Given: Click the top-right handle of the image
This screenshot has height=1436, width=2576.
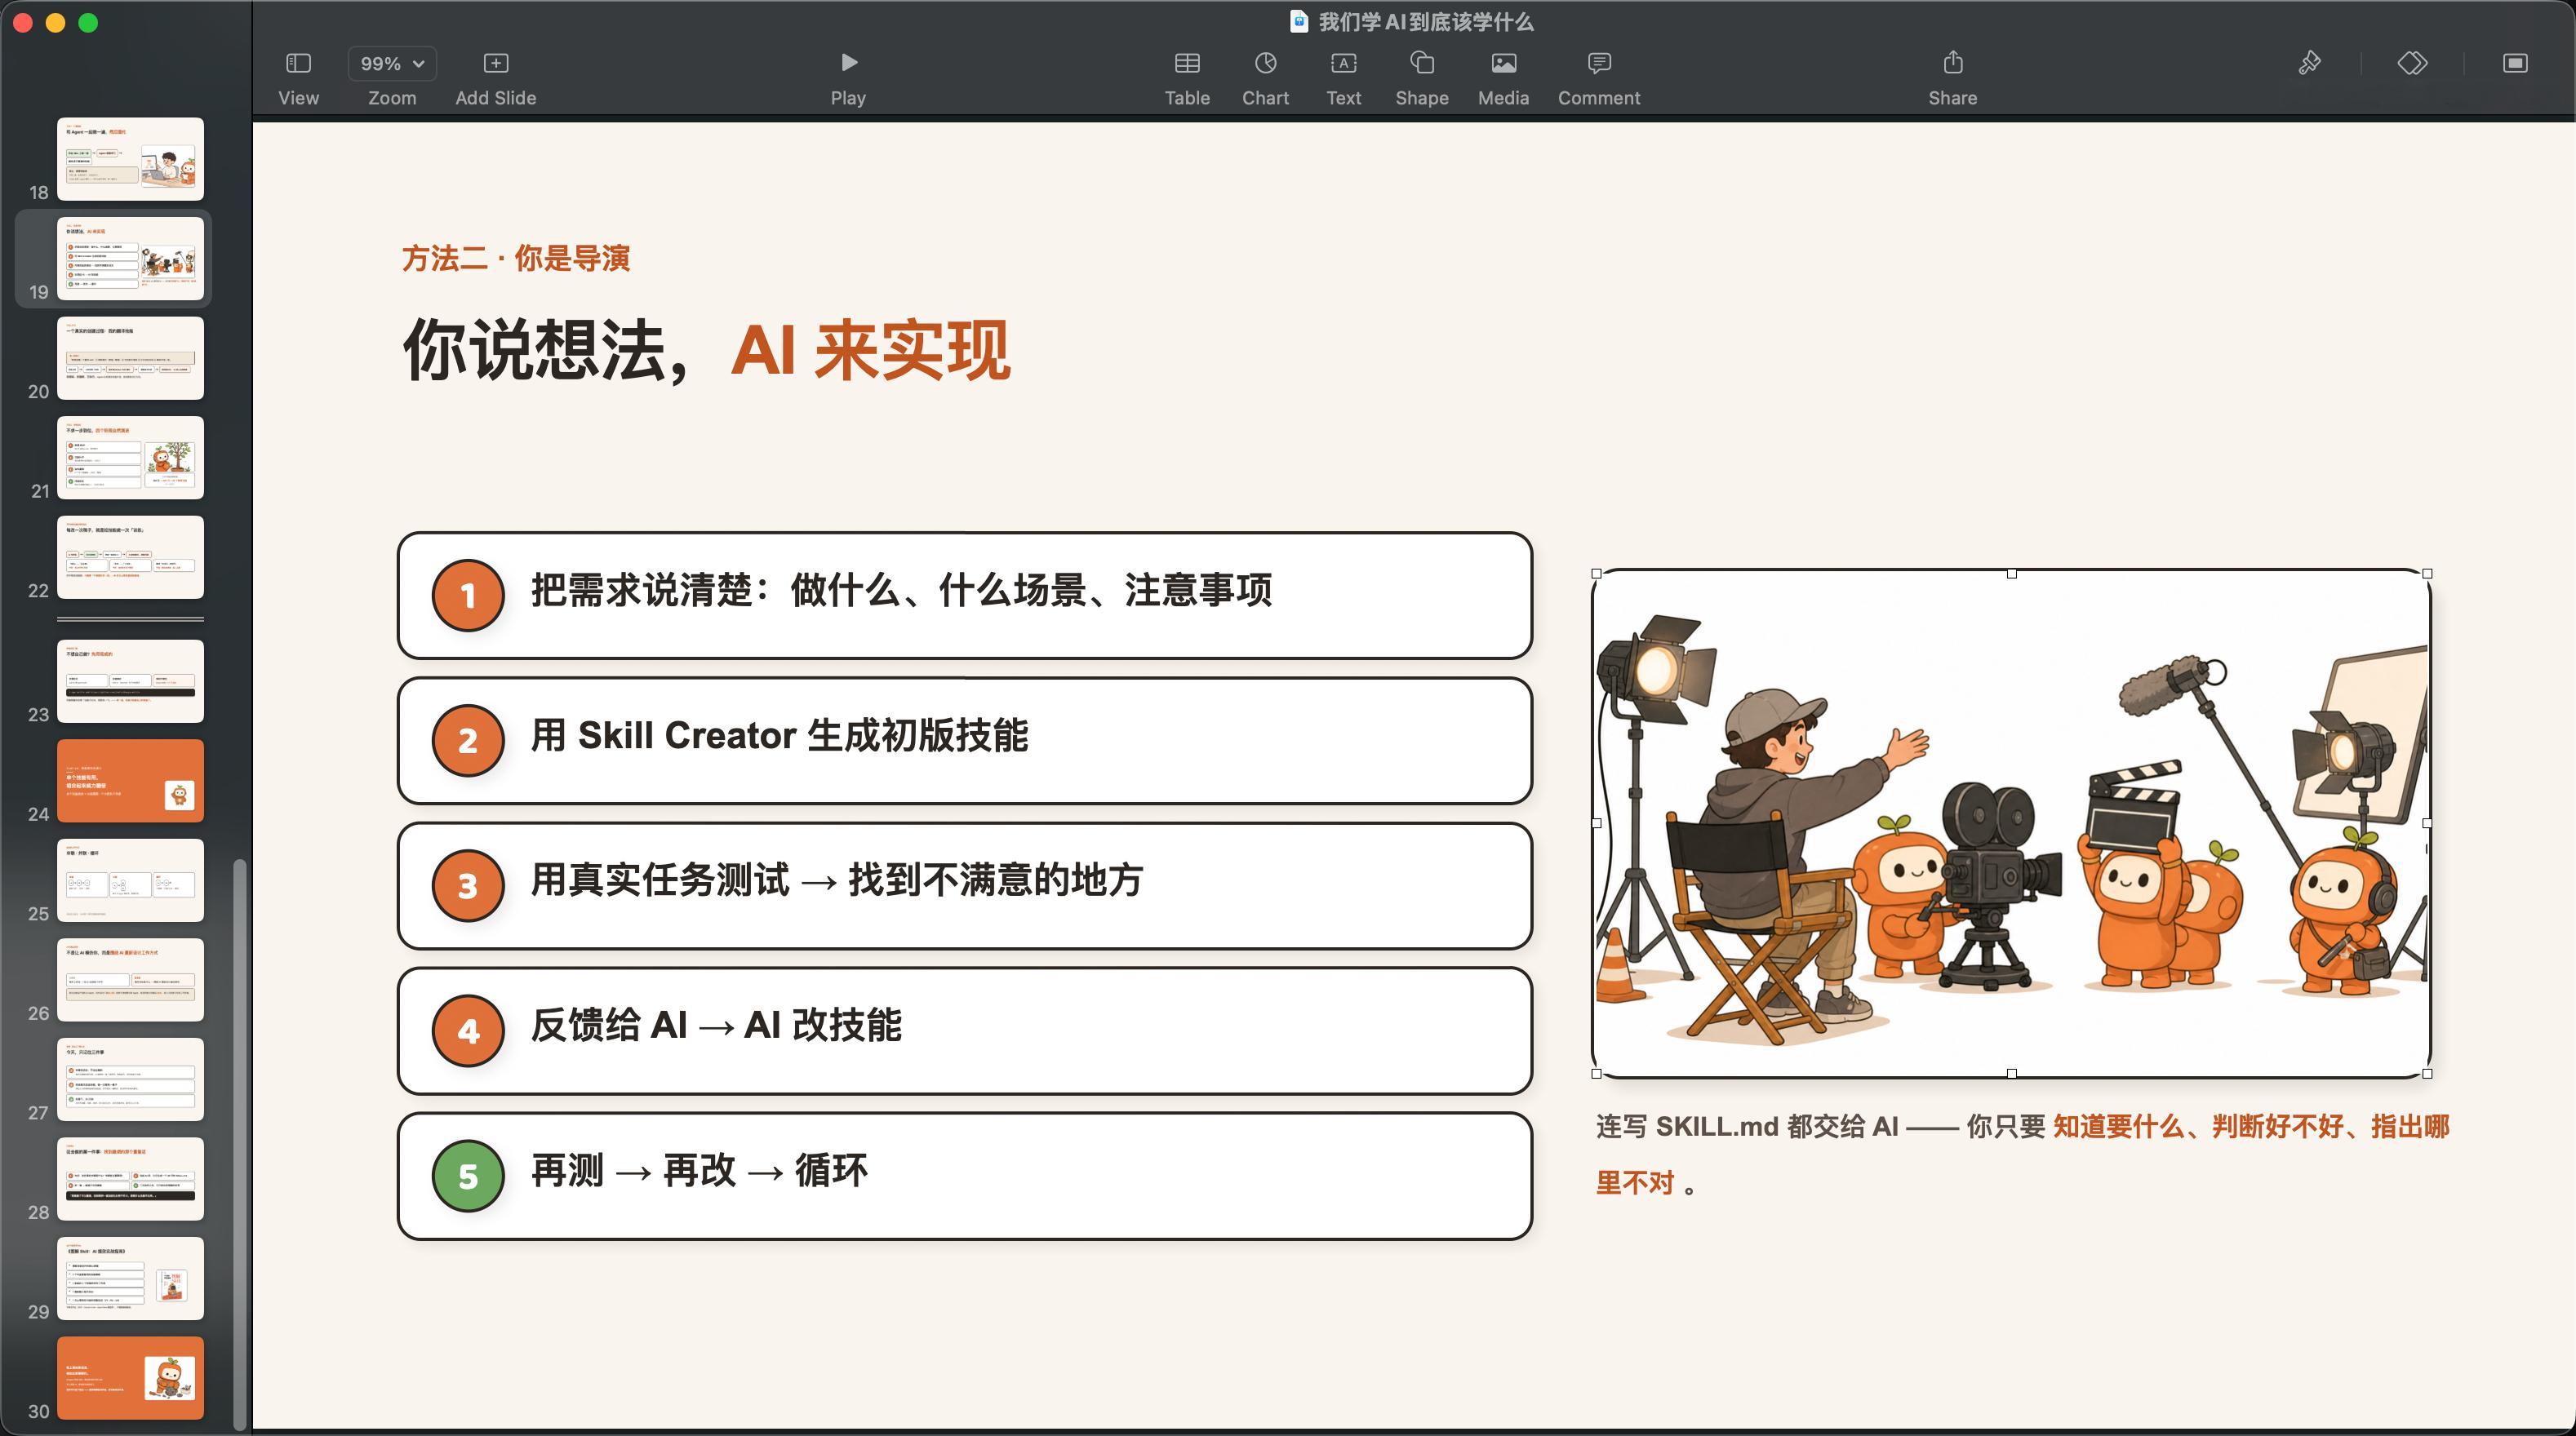Looking at the screenshot, I should click(x=2427, y=574).
